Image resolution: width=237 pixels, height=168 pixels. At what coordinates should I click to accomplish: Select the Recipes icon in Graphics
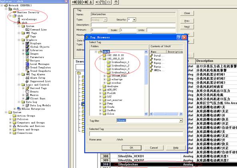(27, 60)
